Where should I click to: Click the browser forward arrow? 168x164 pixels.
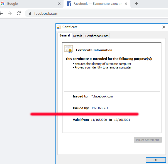click(x=10, y=13)
